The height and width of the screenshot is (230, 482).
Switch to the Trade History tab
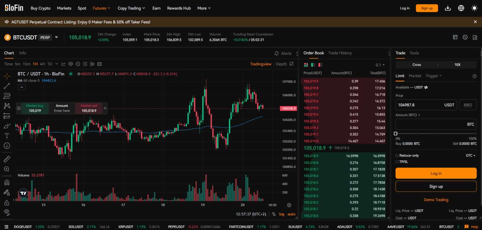point(340,53)
